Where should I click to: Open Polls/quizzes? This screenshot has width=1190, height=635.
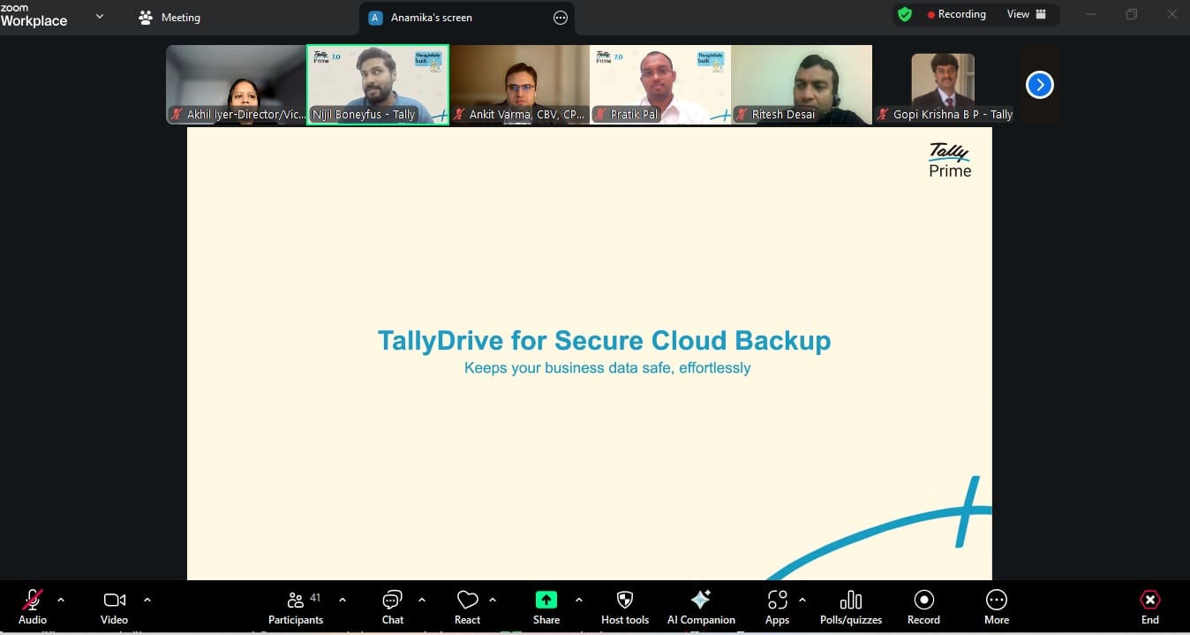850,608
